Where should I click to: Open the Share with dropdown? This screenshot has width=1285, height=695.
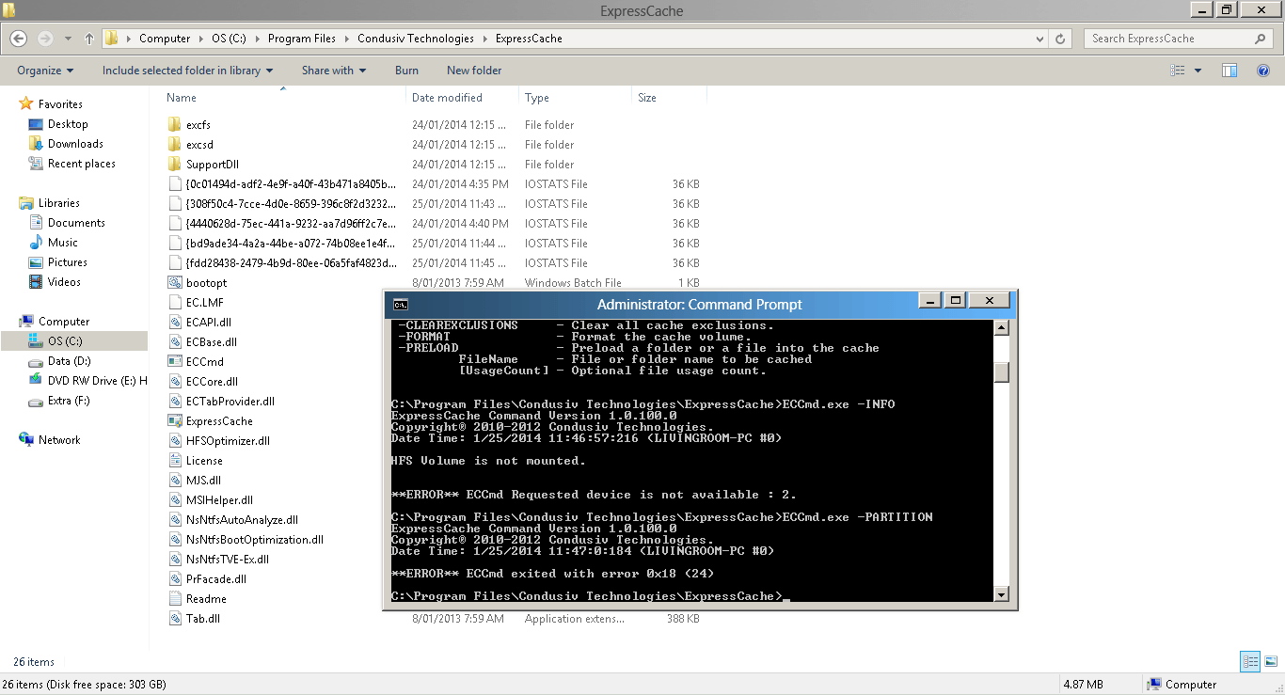[334, 71]
